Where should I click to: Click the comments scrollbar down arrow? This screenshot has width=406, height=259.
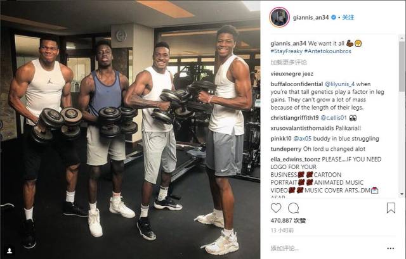tap(402, 194)
